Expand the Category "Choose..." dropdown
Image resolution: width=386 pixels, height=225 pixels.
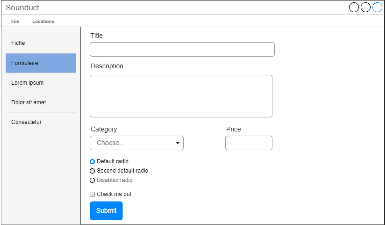136,143
